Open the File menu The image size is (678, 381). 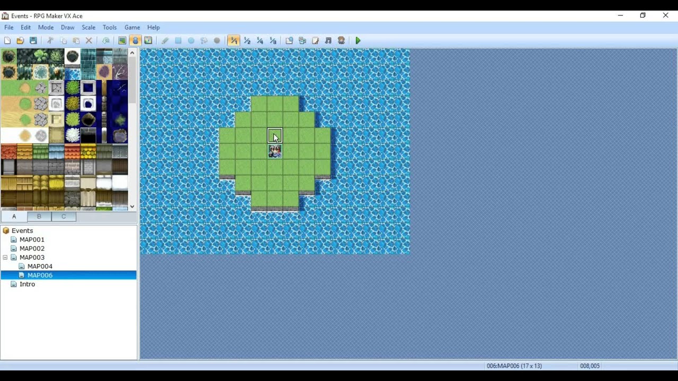pos(9,28)
